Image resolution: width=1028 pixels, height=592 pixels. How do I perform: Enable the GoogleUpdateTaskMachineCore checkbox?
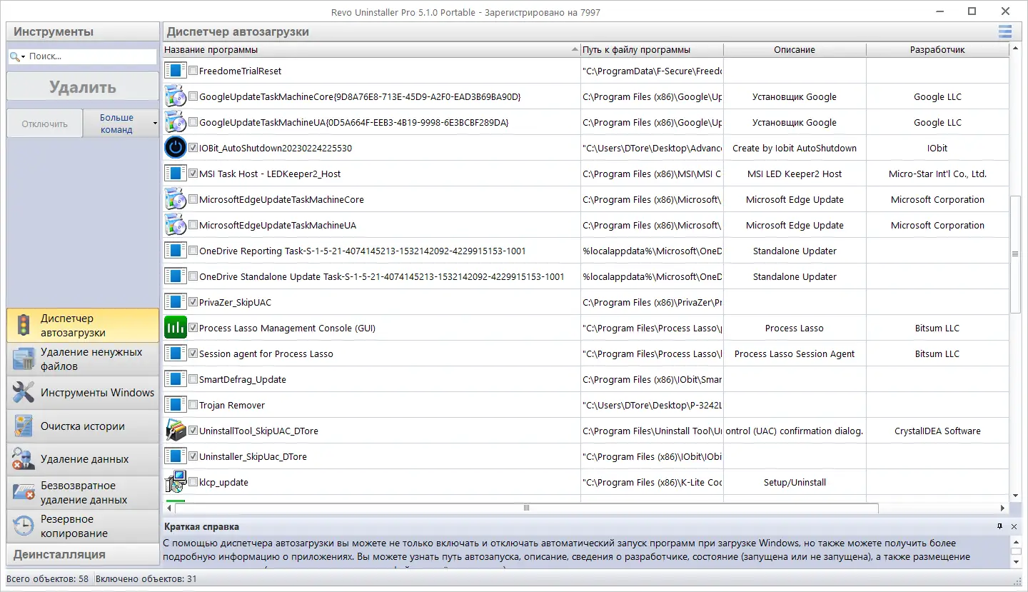click(x=193, y=96)
